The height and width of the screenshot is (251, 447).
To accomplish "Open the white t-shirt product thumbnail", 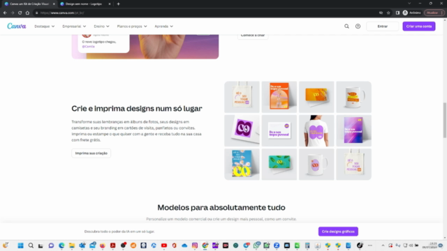I will tap(316, 130).
